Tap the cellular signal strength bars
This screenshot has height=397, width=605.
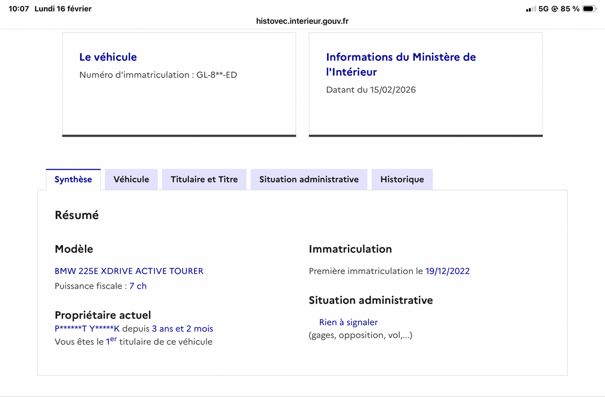point(530,9)
